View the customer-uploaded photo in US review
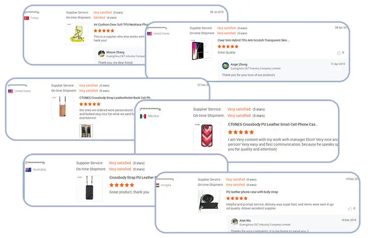The height and width of the screenshot is (238, 368). point(86,131)
